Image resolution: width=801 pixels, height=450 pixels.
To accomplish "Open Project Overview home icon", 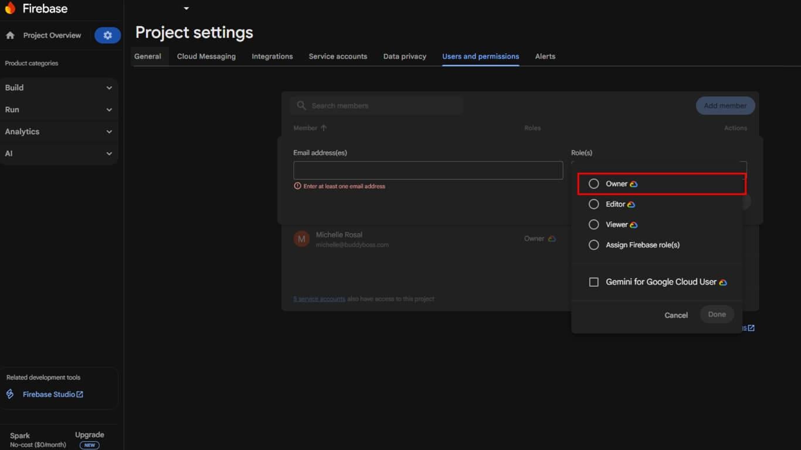I will coord(10,35).
